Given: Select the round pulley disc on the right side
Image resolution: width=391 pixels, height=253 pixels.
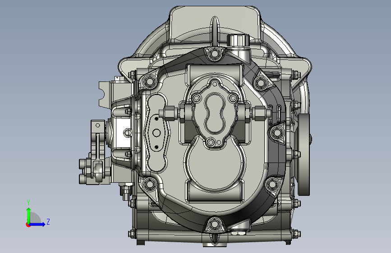Looking at the screenshot, I should click(304, 154).
